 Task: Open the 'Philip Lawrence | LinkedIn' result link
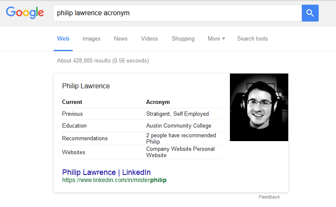(x=106, y=172)
